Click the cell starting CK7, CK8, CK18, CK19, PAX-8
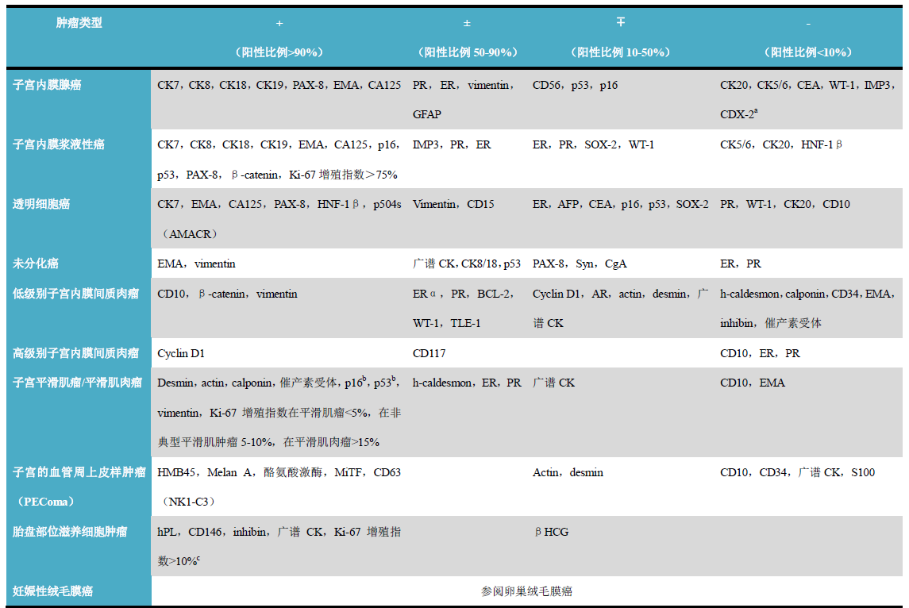Viewport: 909px width, 608px height. 279,85
